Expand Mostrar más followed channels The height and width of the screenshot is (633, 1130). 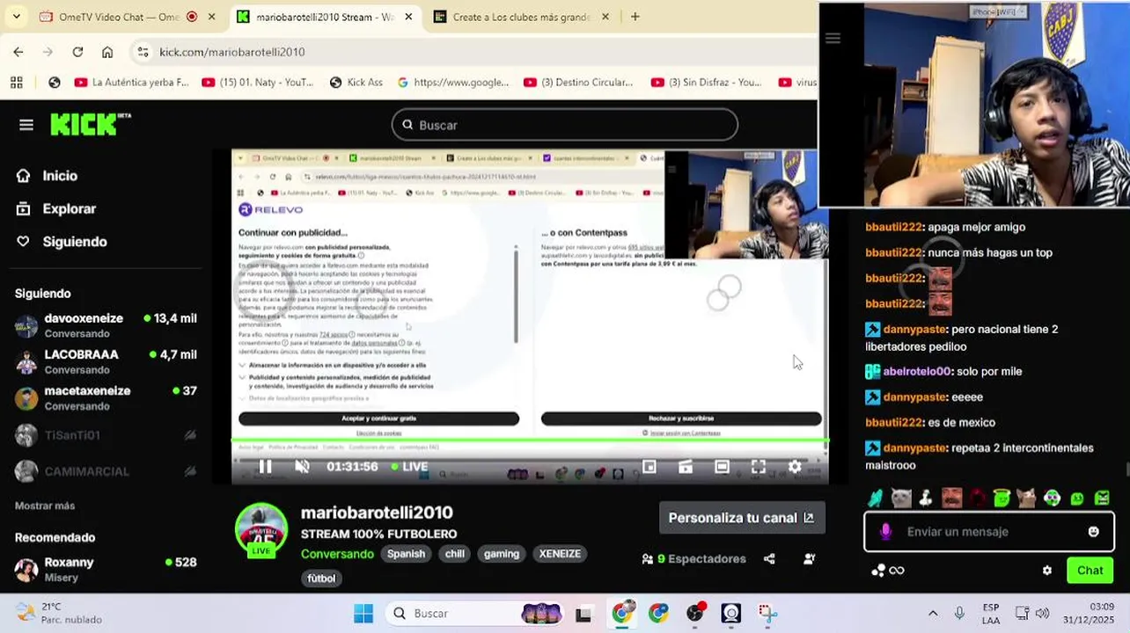(x=45, y=506)
